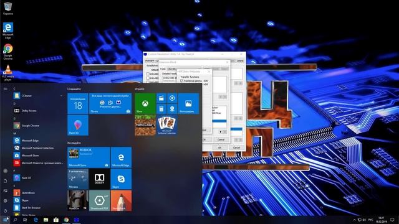Toggle first 640x480 checkbox in Custom Resolution Utility

coord(148,74)
